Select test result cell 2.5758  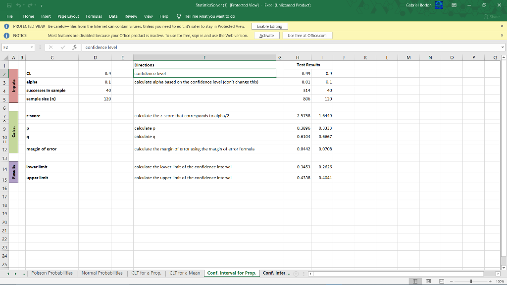point(298,116)
